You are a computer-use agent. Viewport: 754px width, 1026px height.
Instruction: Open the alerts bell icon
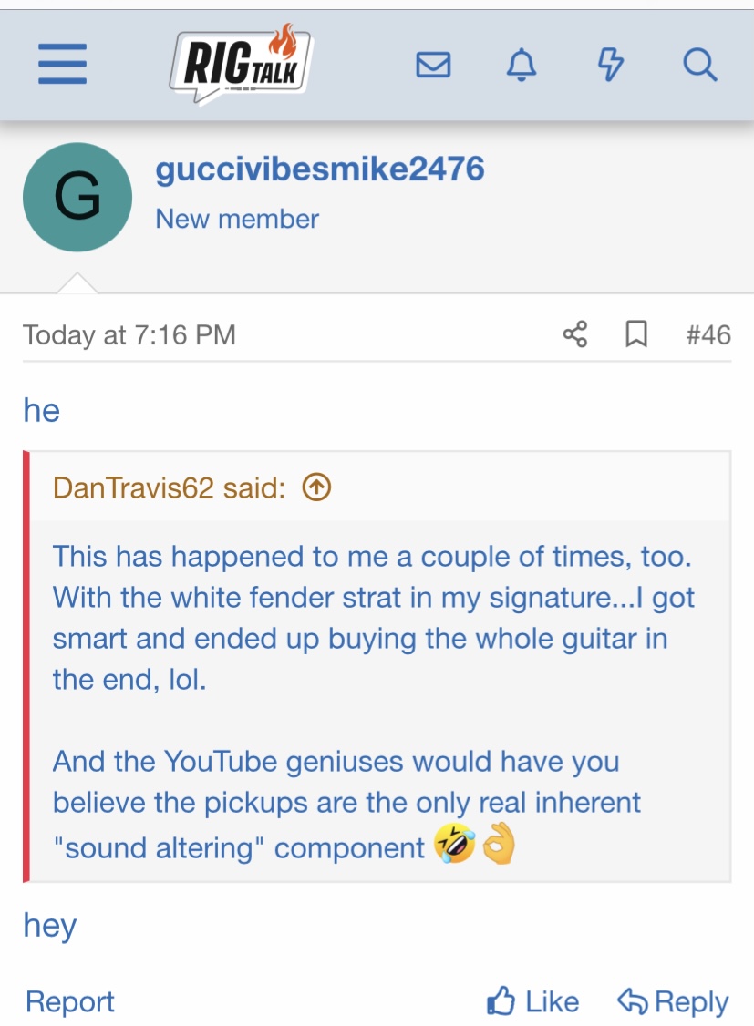pyautogui.click(x=522, y=65)
